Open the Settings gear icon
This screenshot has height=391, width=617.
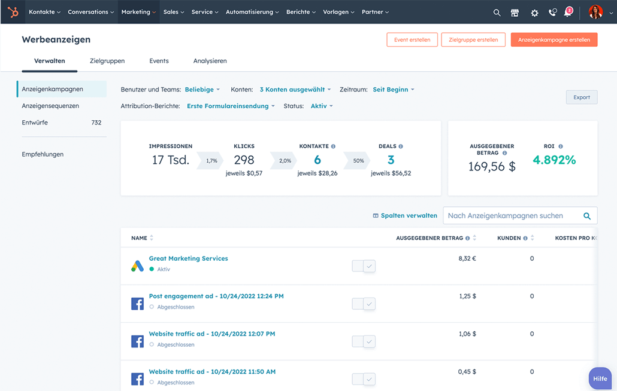point(534,12)
